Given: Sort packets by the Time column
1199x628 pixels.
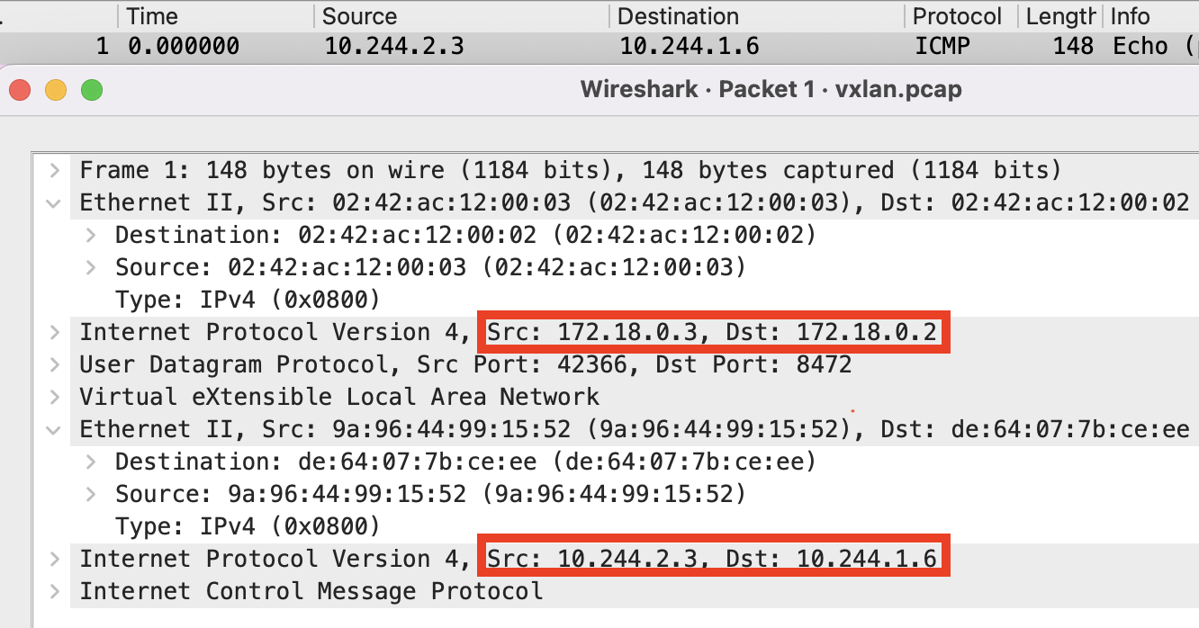Looking at the screenshot, I should pos(217,16).
